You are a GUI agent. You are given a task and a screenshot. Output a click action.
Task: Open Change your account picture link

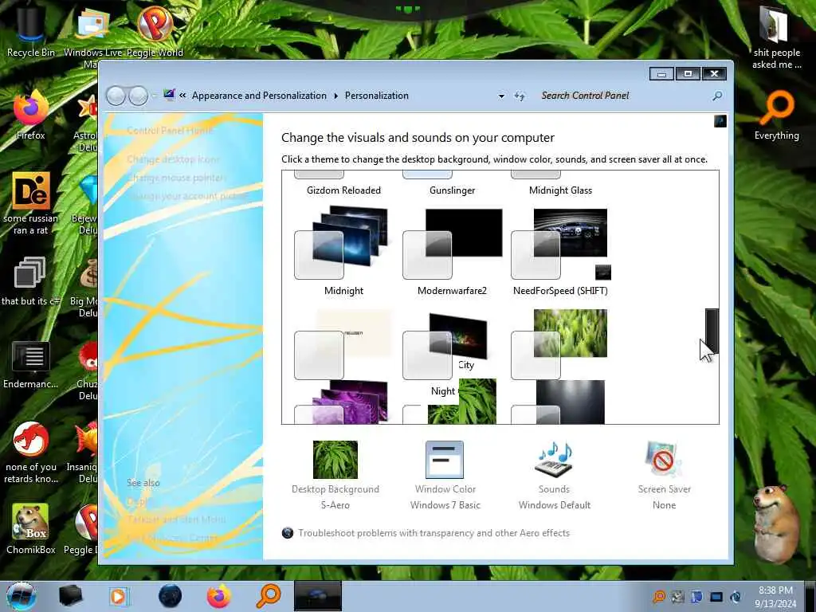click(187, 196)
